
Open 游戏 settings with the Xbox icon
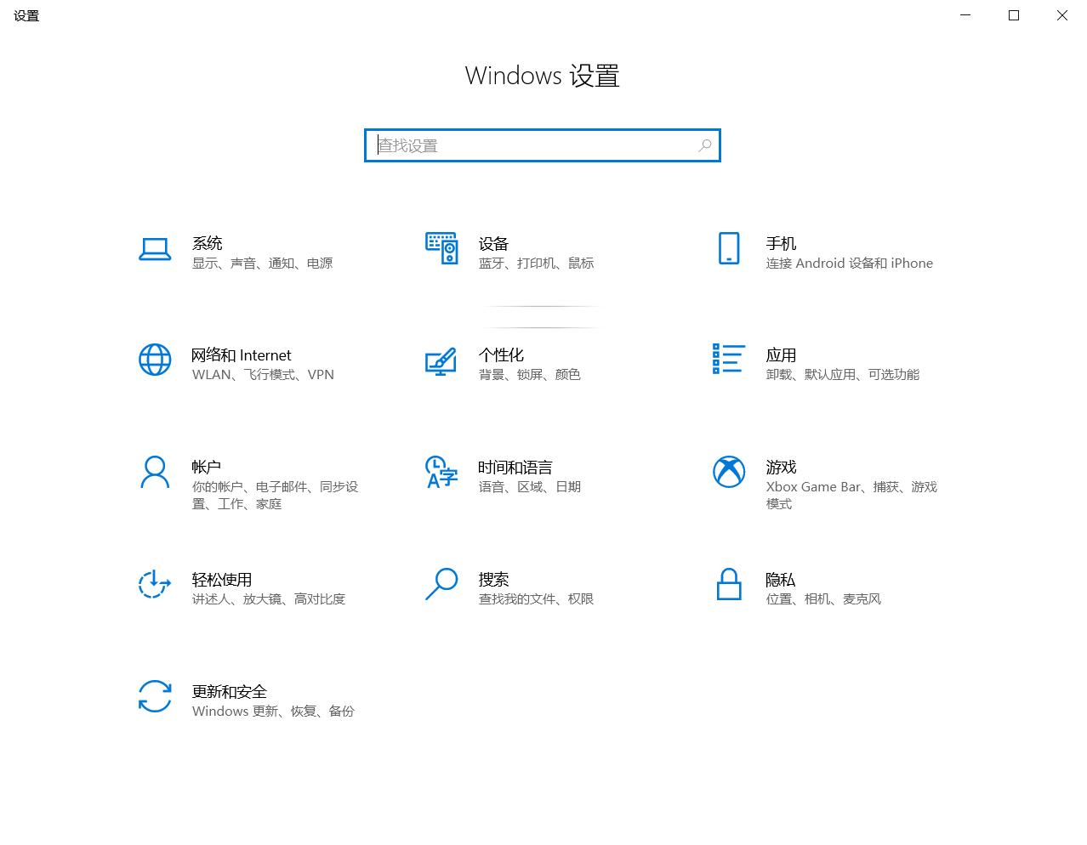tap(728, 473)
